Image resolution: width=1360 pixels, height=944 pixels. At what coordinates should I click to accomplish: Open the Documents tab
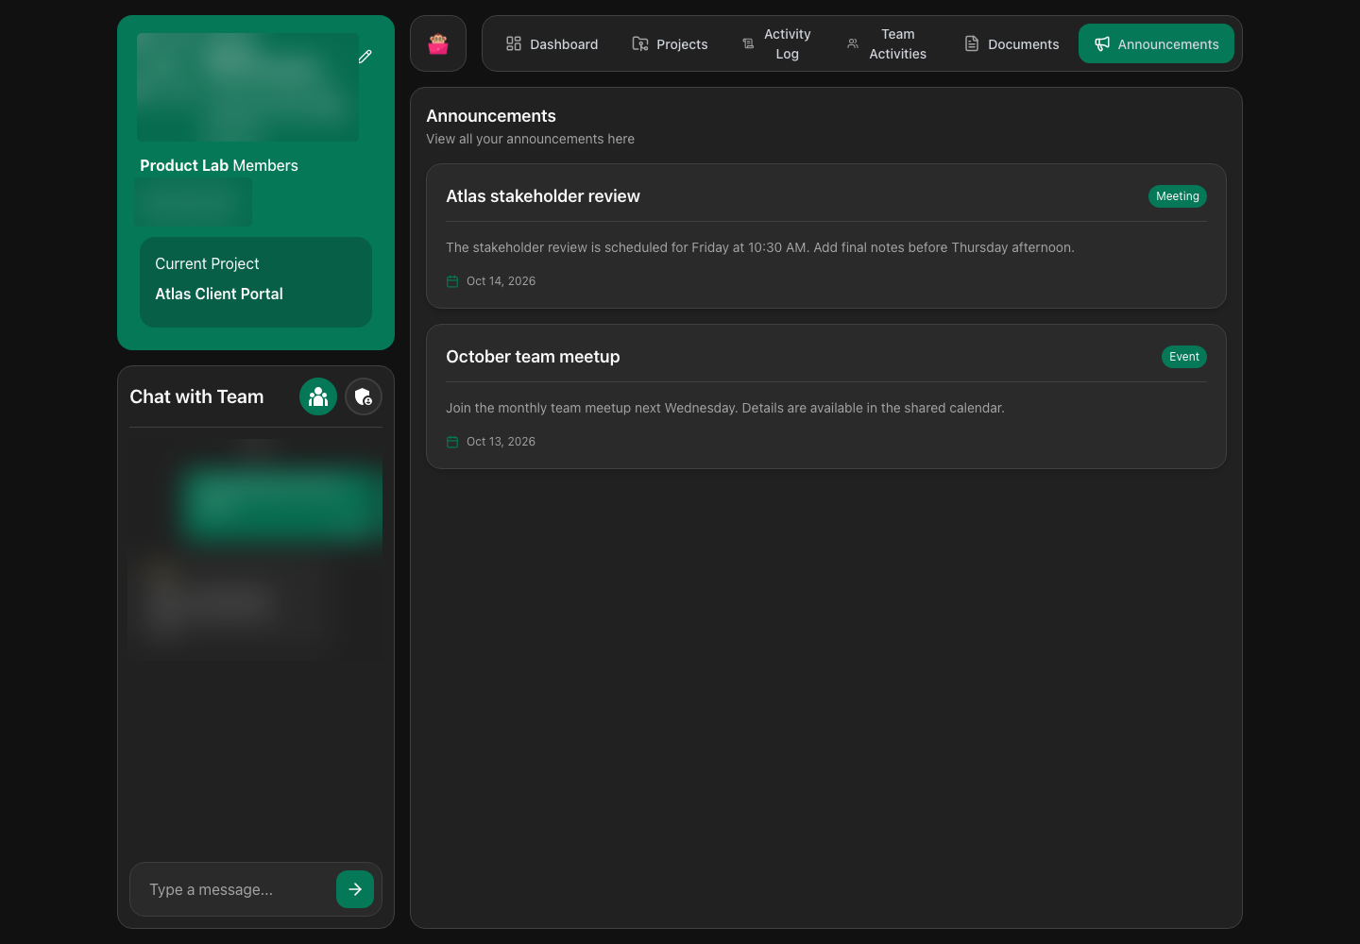tap(1011, 43)
